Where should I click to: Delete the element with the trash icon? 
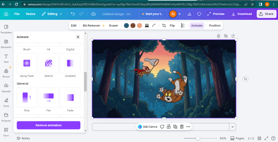point(182,127)
